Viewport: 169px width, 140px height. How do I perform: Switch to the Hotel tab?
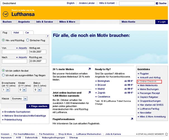point(16,33)
